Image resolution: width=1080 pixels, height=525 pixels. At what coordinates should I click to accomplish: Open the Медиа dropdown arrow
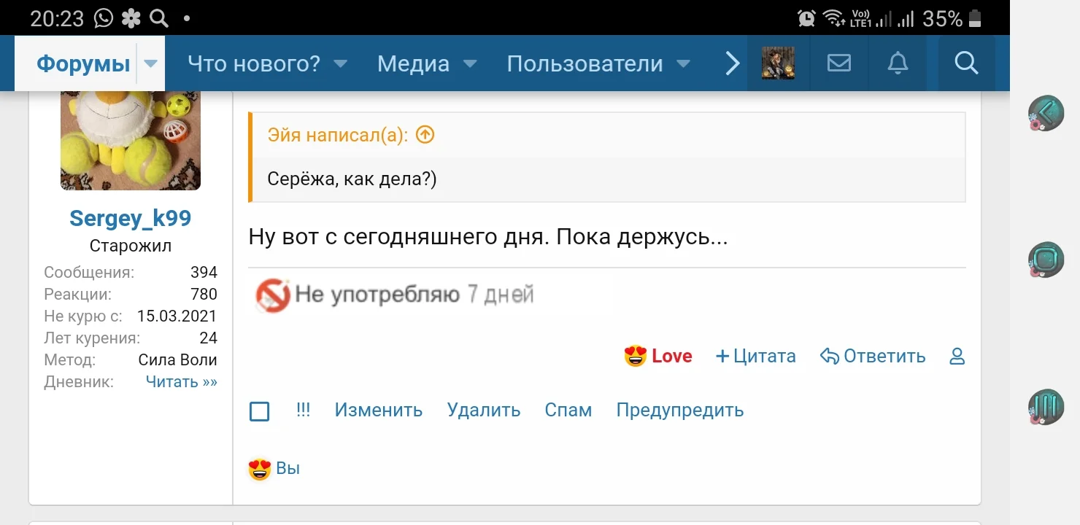[470, 64]
